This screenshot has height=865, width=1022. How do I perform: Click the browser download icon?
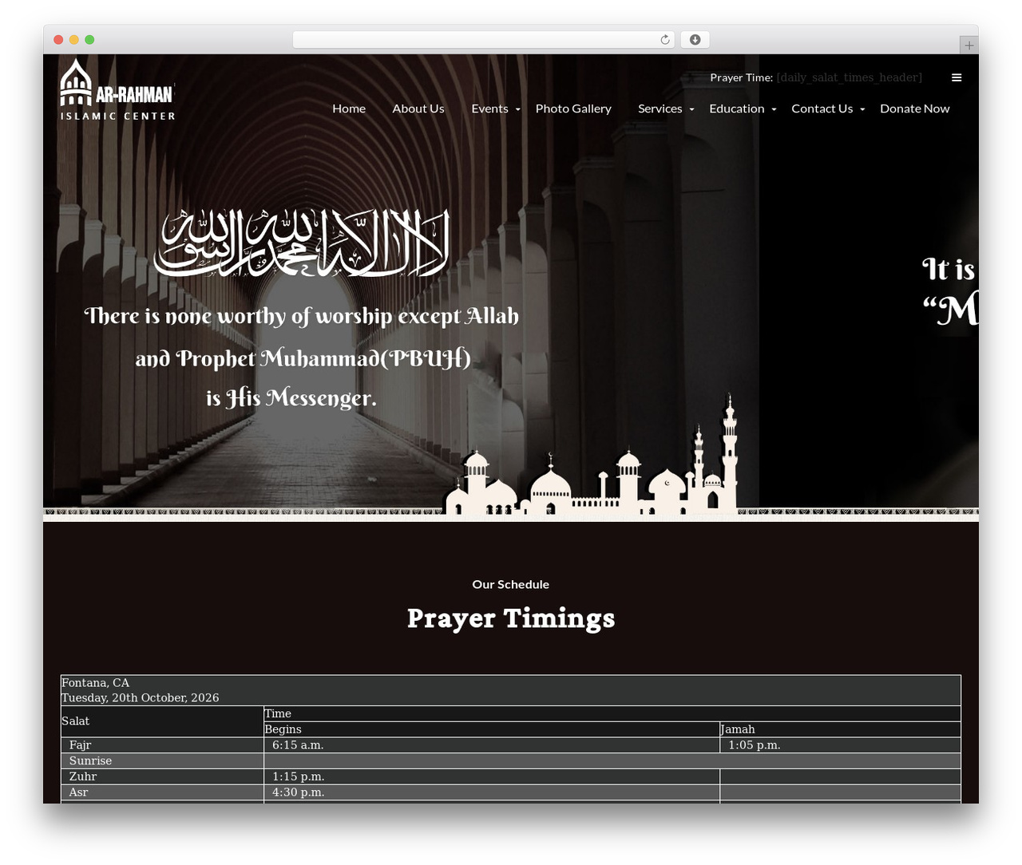click(x=695, y=40)
